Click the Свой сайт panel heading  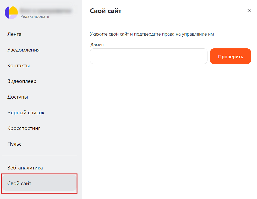pos(106,11)
